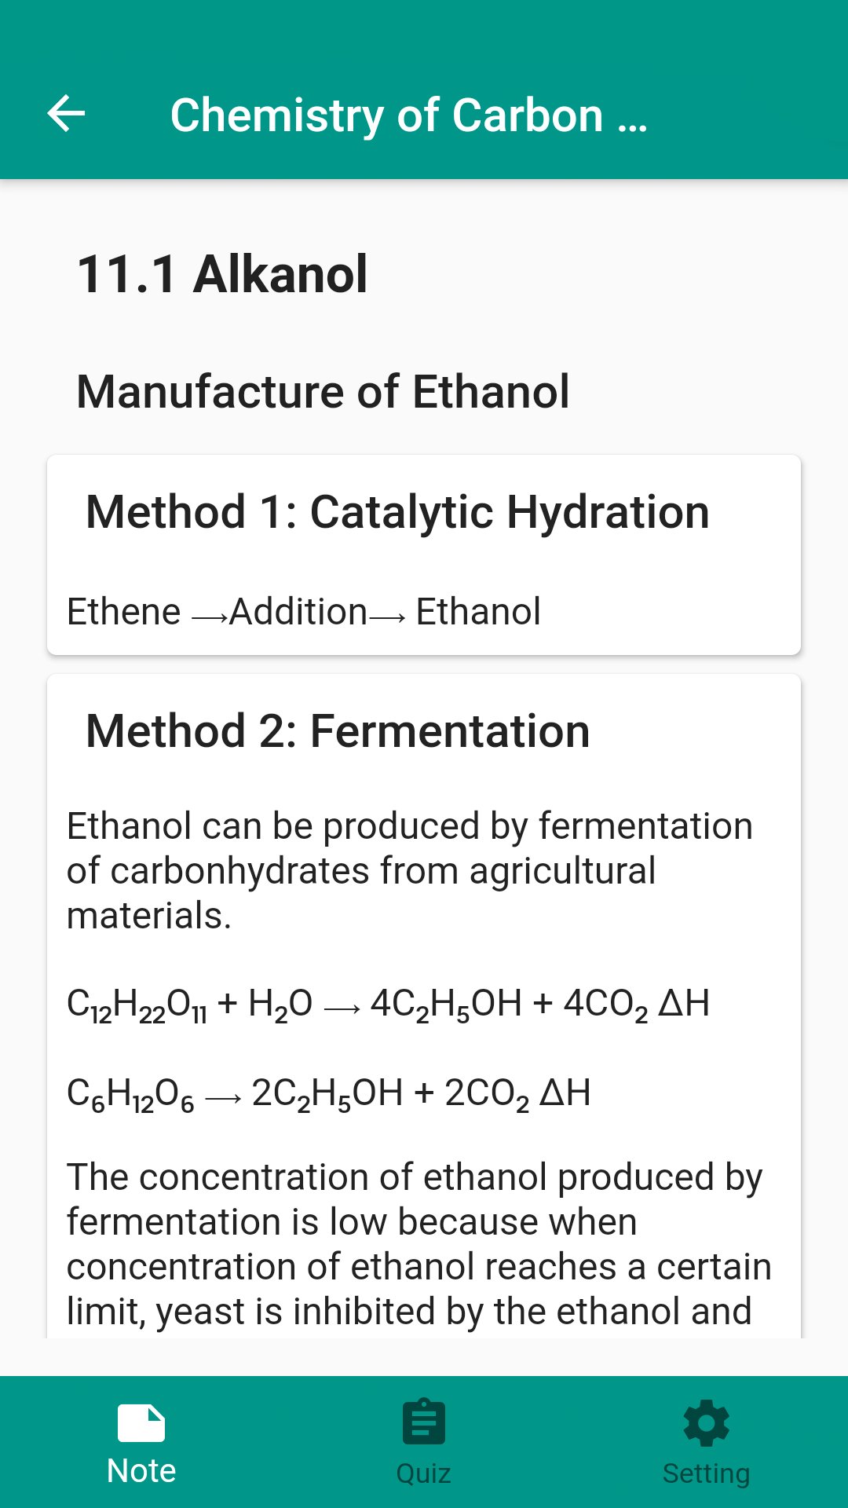Switch to the Setting tab label

(706, 1473)
